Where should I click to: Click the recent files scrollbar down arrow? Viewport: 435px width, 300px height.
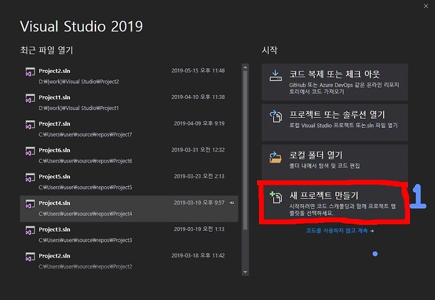(245, 272)
